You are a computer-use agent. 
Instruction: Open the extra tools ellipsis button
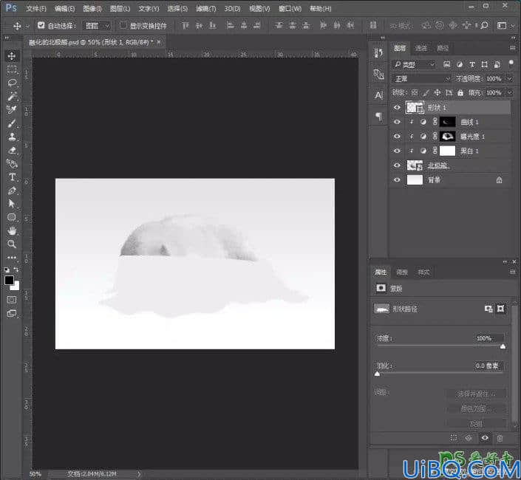pyautogui.click(x=12, y=257)
